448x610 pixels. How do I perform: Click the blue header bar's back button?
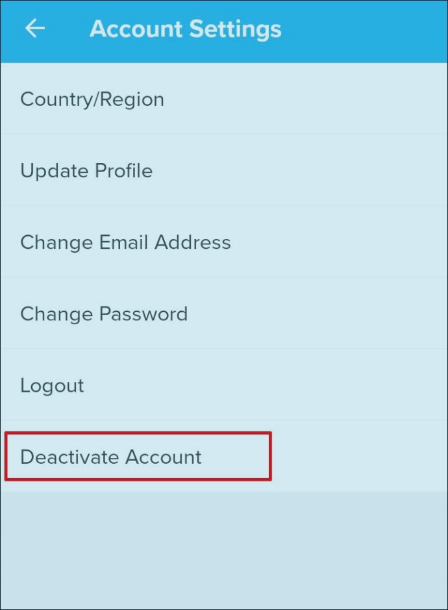tap(35, 29)
